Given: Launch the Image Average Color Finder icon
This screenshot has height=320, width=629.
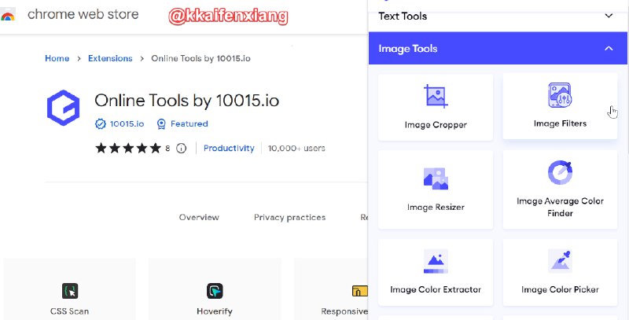Looking at the screenshot, I should tap(560, 172).
